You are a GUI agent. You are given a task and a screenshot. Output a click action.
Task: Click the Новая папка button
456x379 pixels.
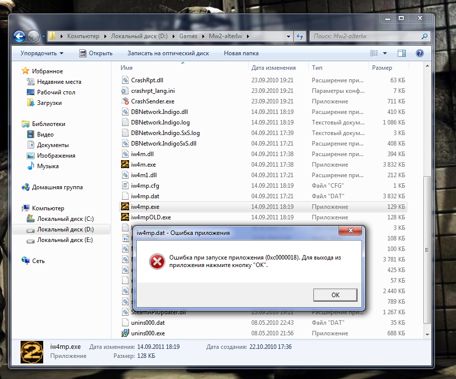point(241,53)
